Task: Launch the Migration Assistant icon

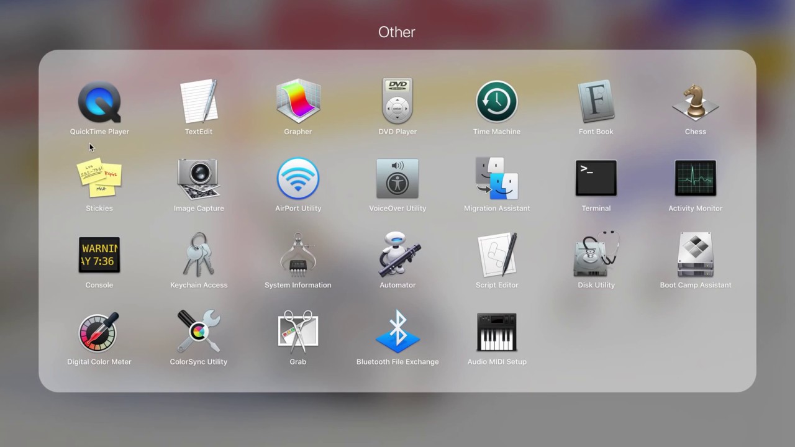Action: (x=497, y=178)
